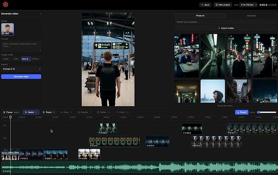
Task: Select the 0:07.1 clip on bottom track
Action: [56, 155]
